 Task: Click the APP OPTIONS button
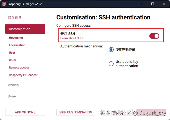(25, 112)
